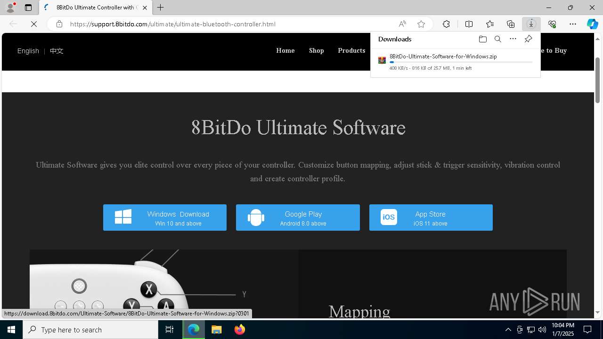Open the Extensions puzzle icon
603x339 pixels.
[446, 24]
